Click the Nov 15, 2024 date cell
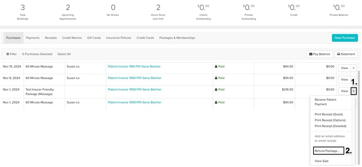 coord(12,66)
